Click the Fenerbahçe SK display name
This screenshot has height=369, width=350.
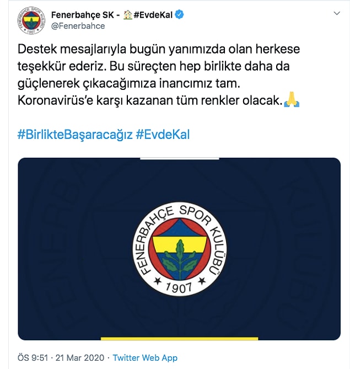pos(83,15)
